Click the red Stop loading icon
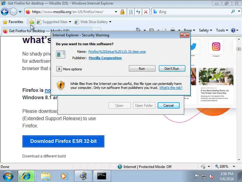 tap(146, 12)
